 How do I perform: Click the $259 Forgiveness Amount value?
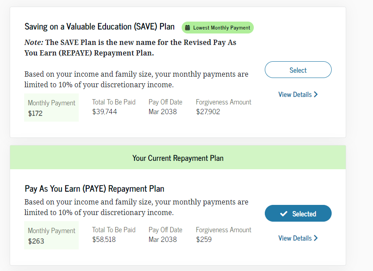pos(204,240)
